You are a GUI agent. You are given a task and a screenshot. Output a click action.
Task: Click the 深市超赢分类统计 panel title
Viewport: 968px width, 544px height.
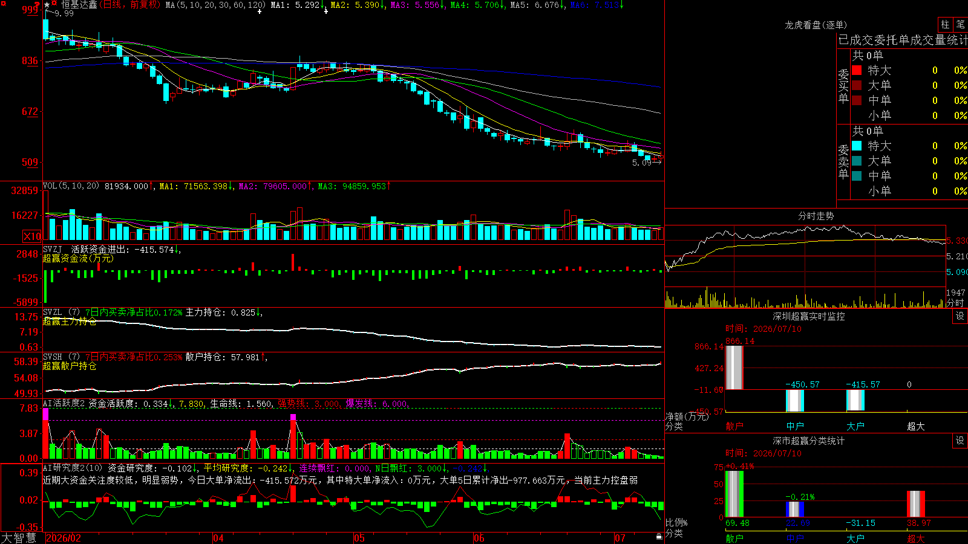click(808, 441)
